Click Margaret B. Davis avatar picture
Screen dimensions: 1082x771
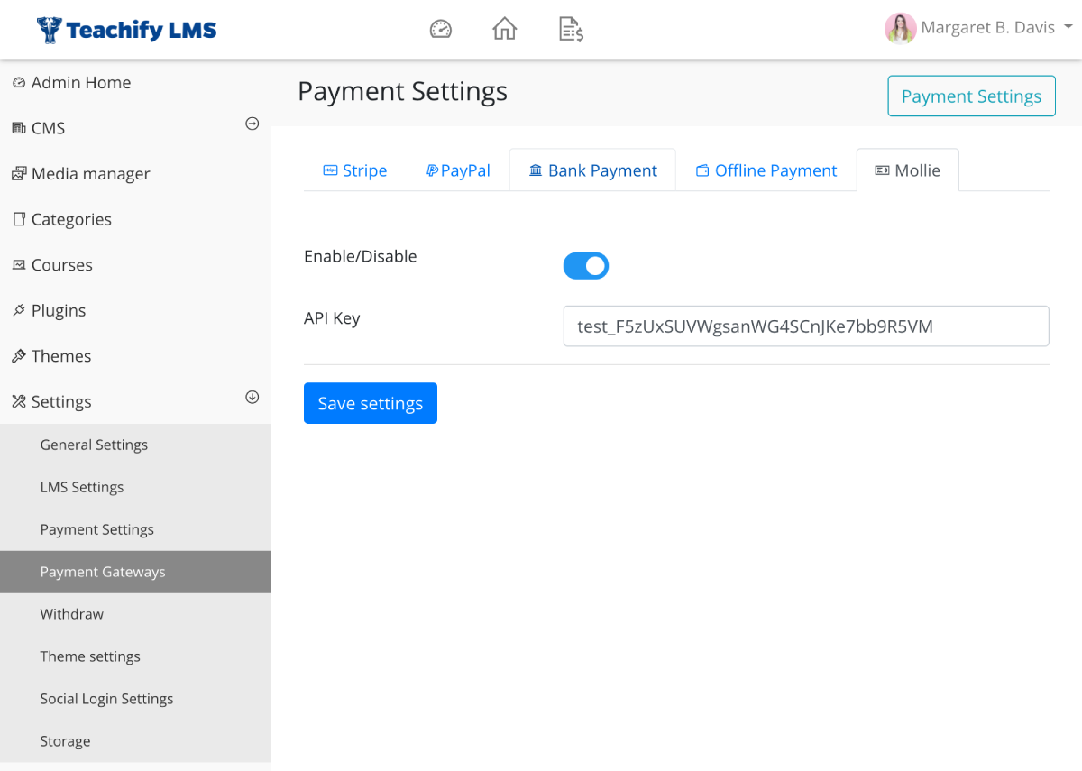pyautogui.click(x=900, y=28)
